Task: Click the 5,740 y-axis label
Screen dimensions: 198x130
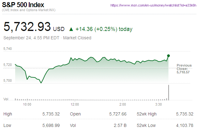Action: click(x=7, y=49)
